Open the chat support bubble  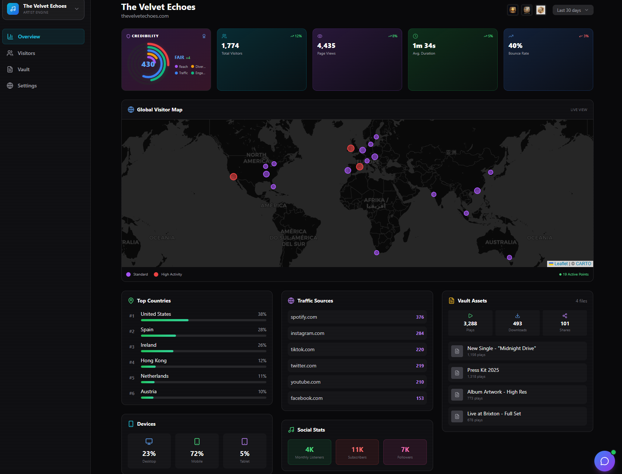pyautogui.click(x=604, y=461)
